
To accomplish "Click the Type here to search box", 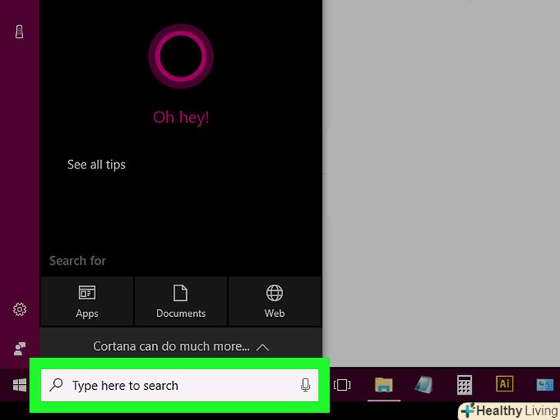I will [180, 385].
